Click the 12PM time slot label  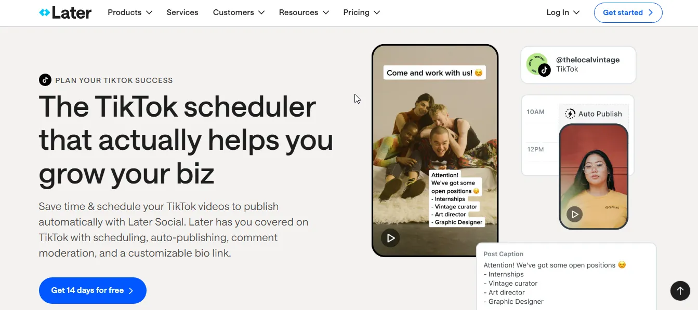pyautogui.click(x=535, y=149)
